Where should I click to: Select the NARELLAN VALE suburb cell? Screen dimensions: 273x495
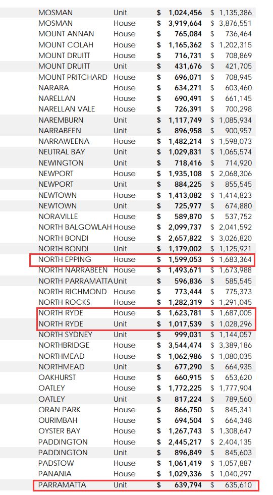click(67, 109)
